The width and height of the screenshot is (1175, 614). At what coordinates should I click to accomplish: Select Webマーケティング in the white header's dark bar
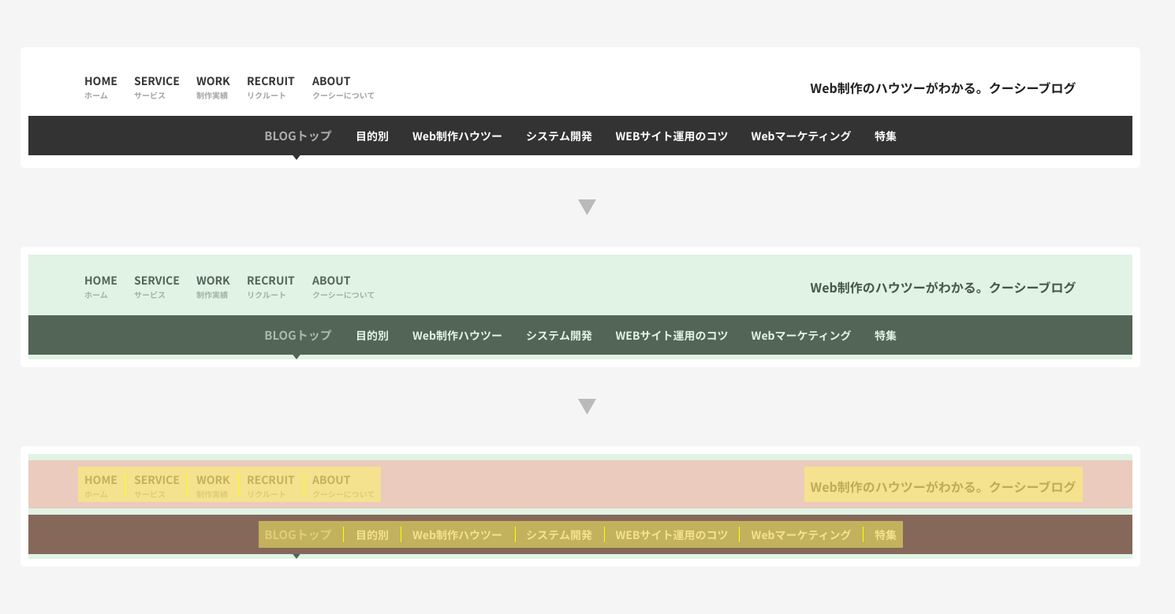(x=801, y=136)
